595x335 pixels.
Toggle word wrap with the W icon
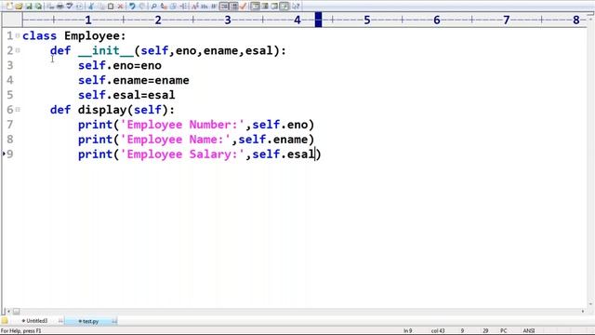pyautogui.click(x=214, y=7)
